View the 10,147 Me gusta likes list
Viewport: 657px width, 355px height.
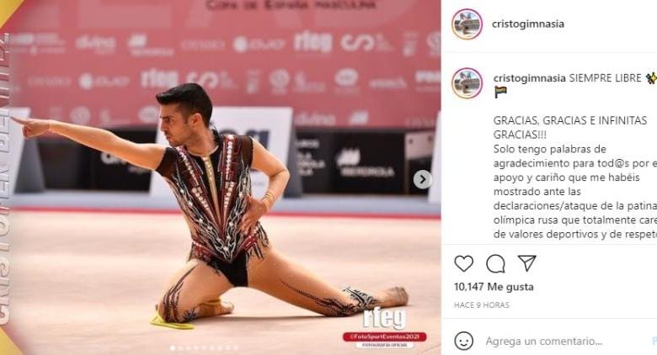point(494,287)
